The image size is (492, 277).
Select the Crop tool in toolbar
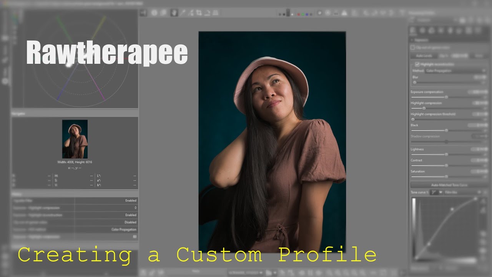tap(199, 13)
